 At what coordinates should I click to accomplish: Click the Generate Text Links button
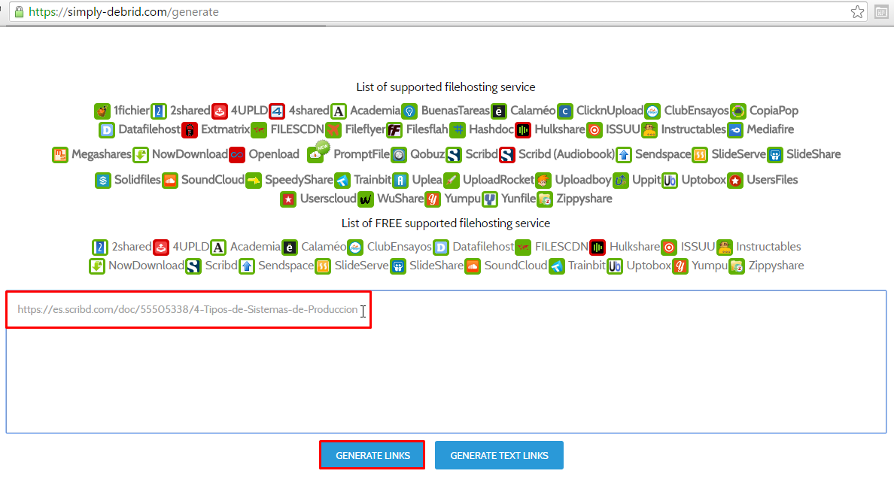[x=499, y=455]
